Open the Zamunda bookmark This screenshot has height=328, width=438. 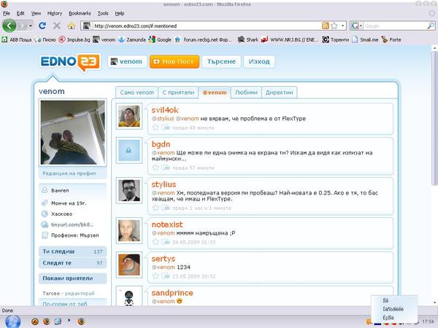click(x=132, y=39)
